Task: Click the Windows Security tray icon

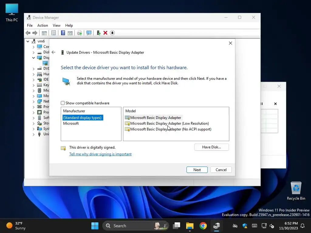Action: pyautogui.click(x=245, y=226)
